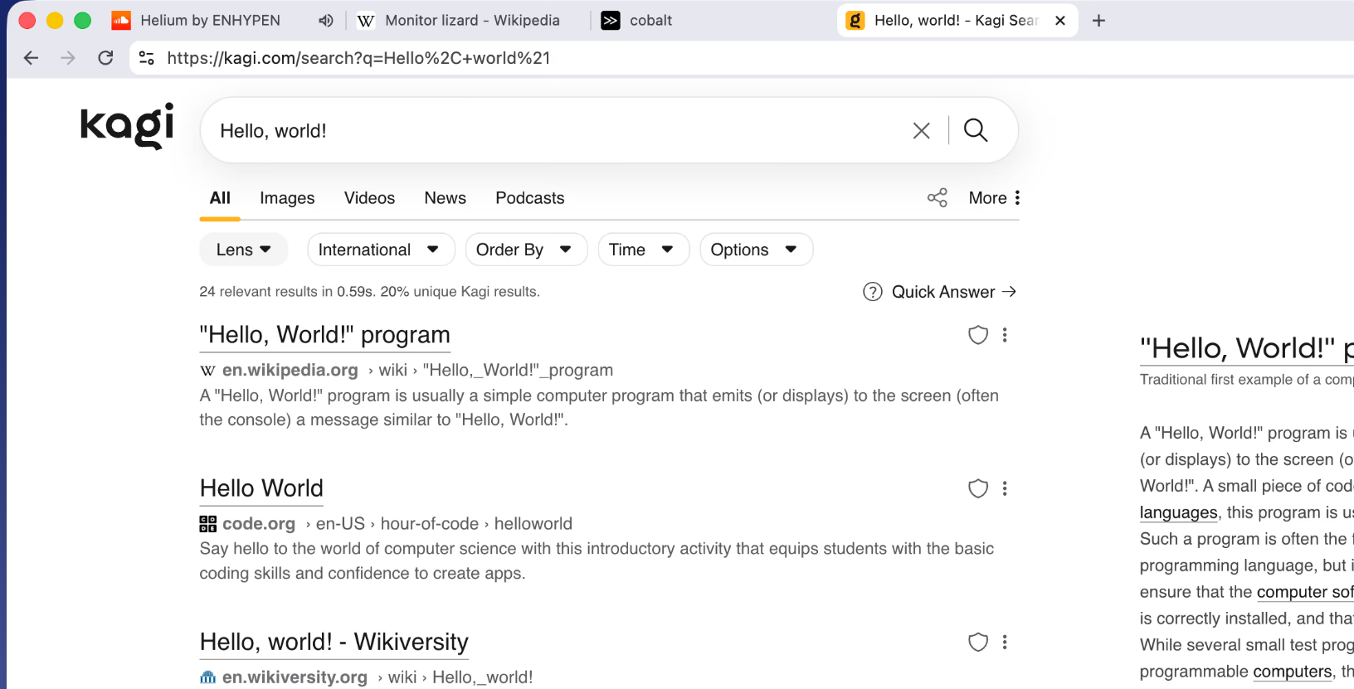Image resolution: width=1354 pixels, height=689 pixels.
Task: Click the code.org domain link
Action: click(x=259, y=524)
